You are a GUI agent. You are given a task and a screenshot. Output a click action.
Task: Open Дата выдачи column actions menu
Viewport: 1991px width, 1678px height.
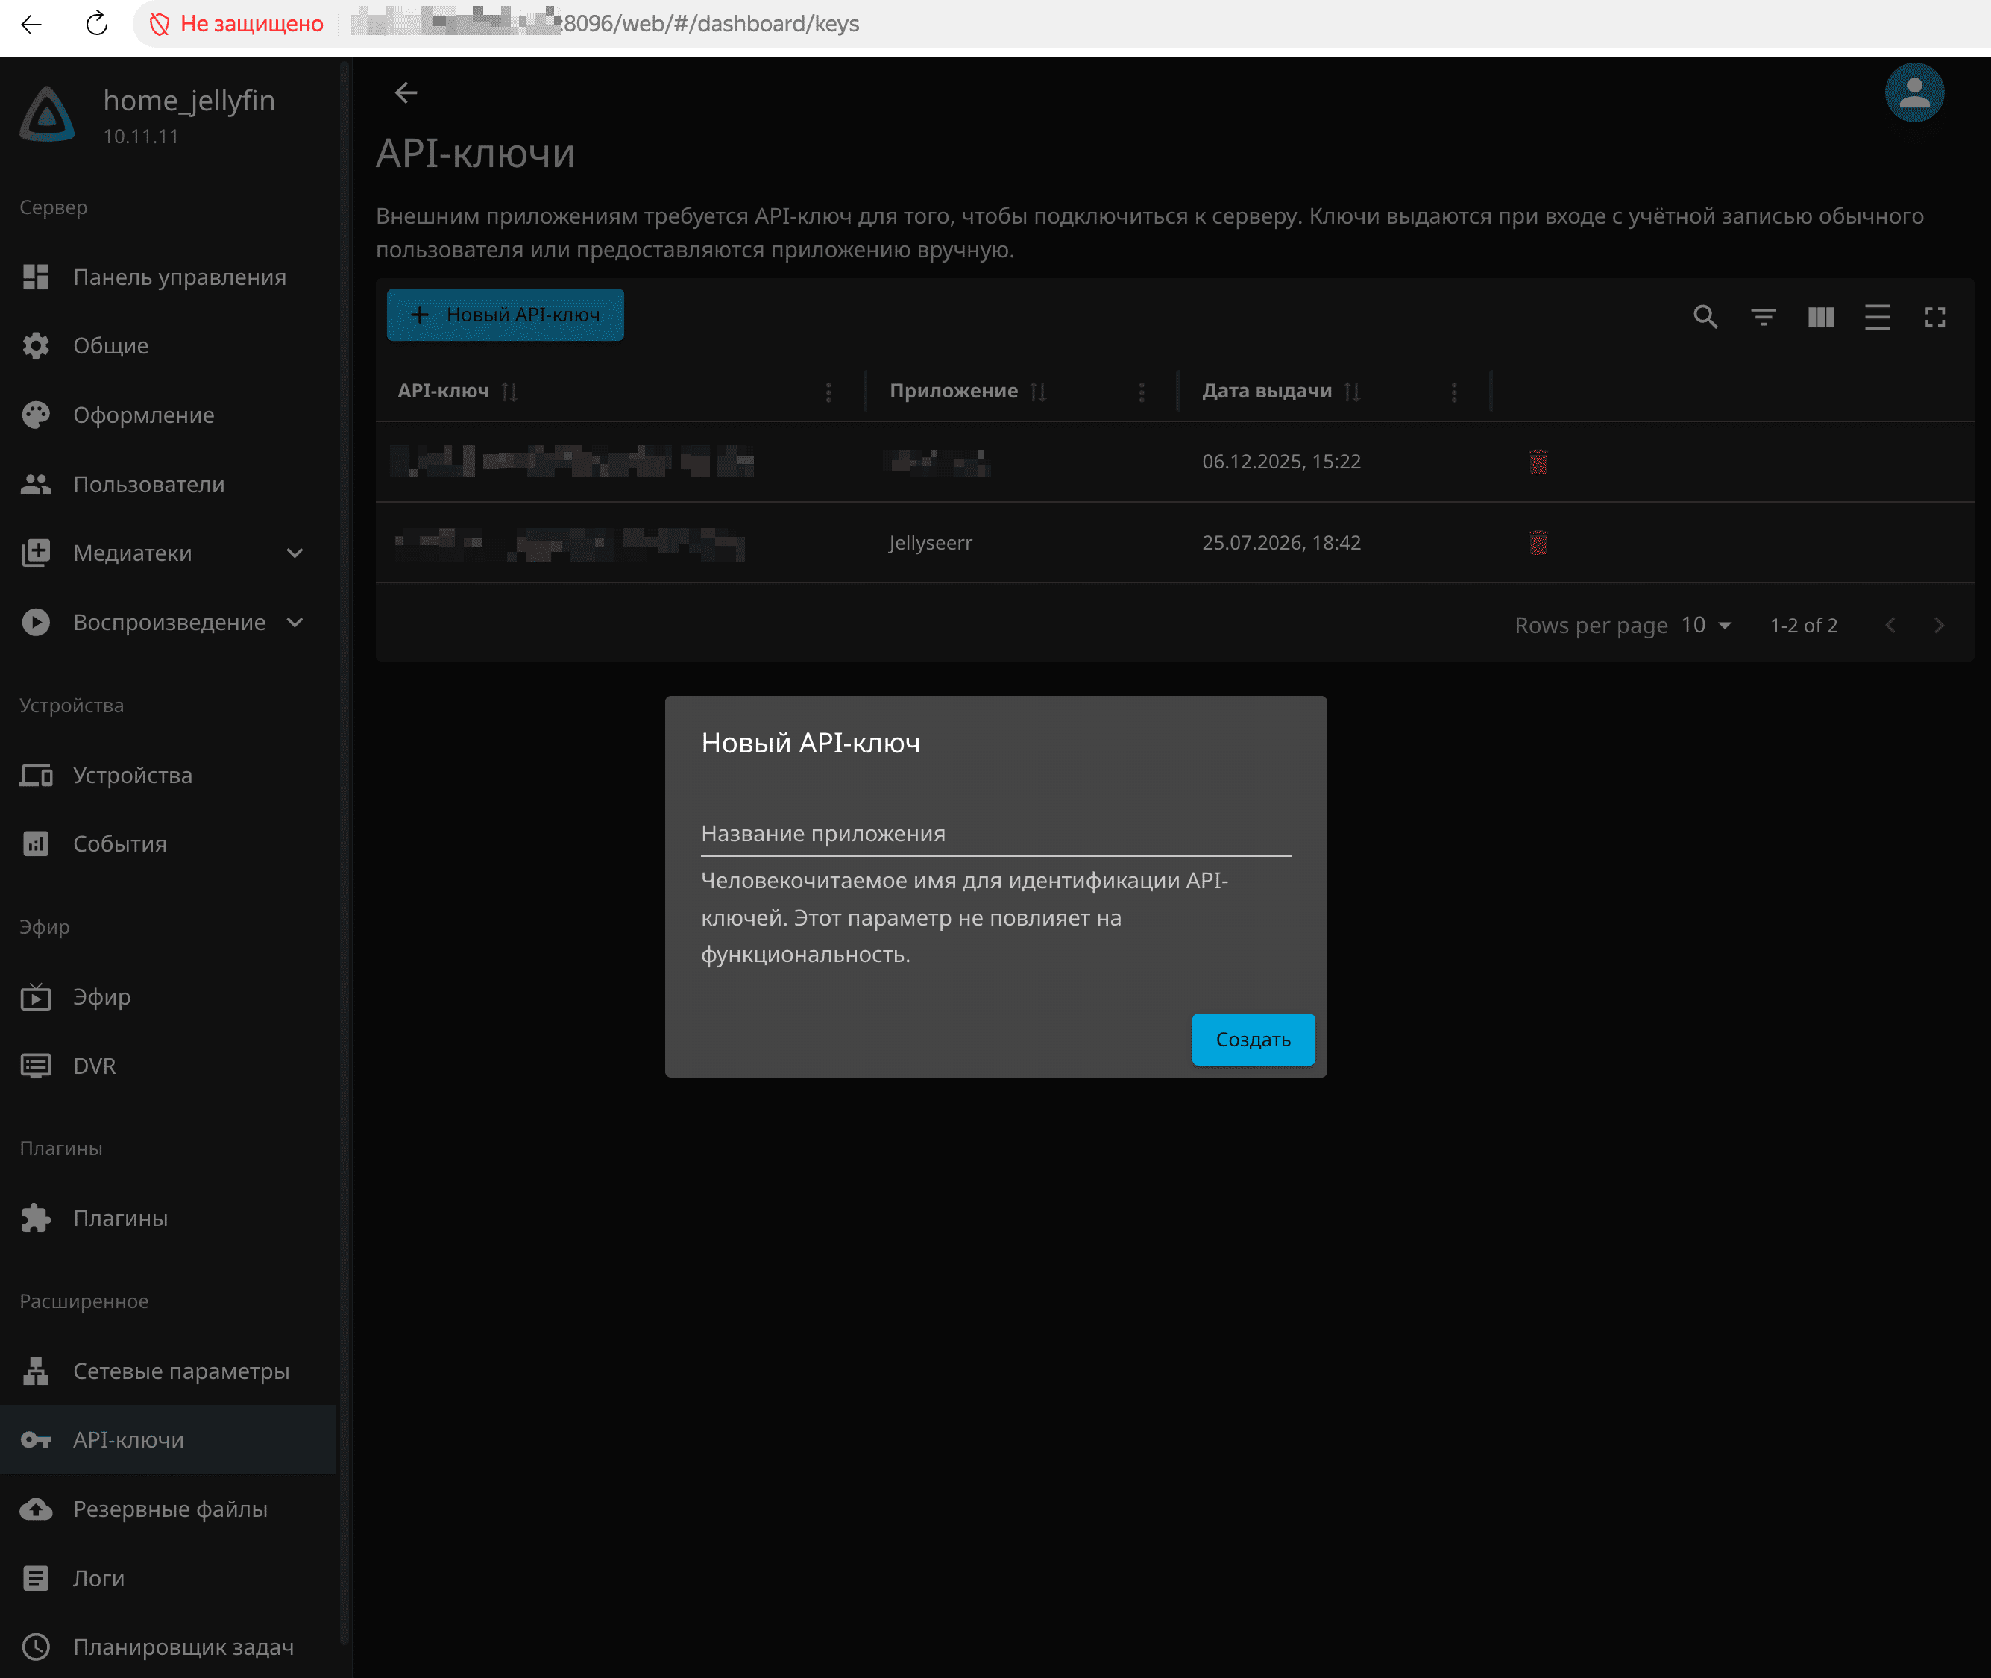pos(1453,392)
